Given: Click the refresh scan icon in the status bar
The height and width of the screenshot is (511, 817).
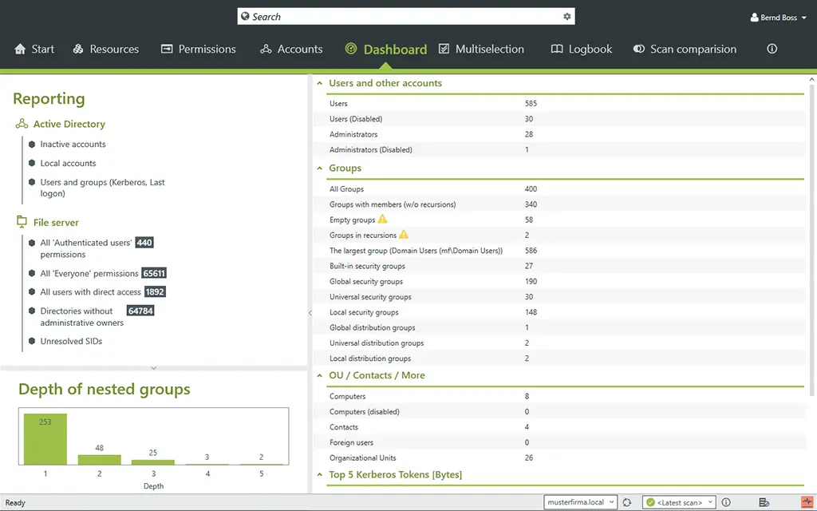Looking at the screenshot, I should click(x=627, y=502).
